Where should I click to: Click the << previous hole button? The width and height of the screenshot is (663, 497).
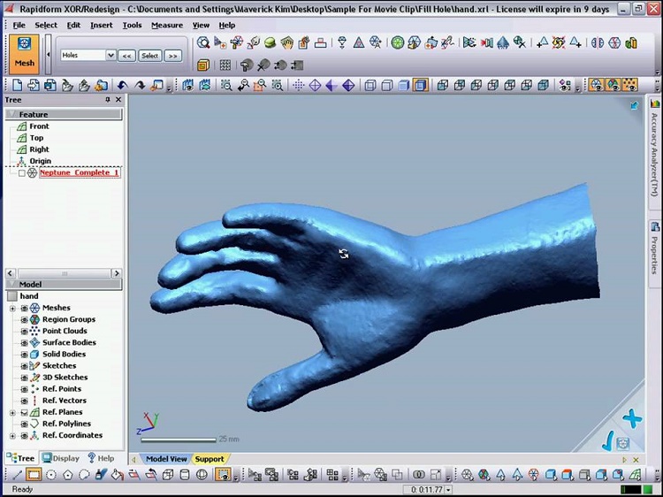pos(126,56)
